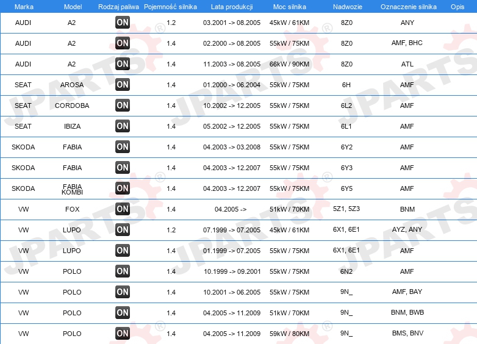Click the model cell 'FOX'
This screenshot has height=344, width=477.
(x=73, y=209)
